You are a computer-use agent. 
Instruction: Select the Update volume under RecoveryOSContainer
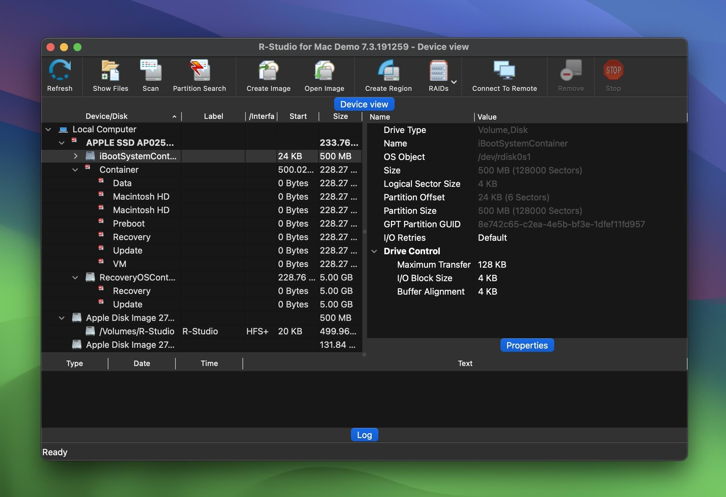point(201,304)
